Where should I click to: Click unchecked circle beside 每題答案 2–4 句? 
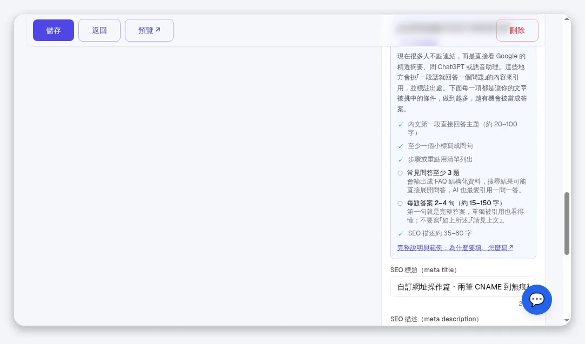coord(400,203)
